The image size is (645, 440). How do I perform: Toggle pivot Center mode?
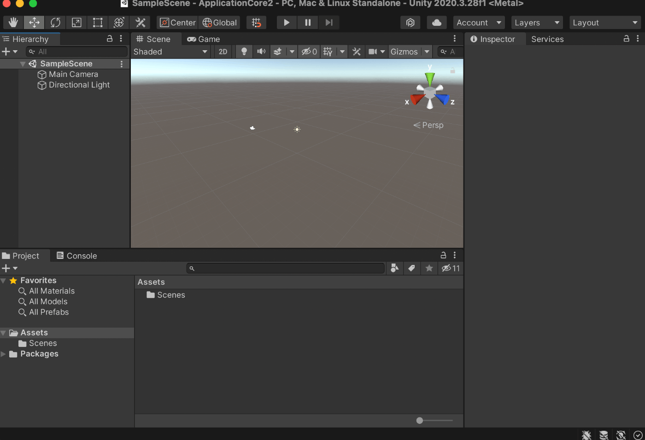pos(177,23)
